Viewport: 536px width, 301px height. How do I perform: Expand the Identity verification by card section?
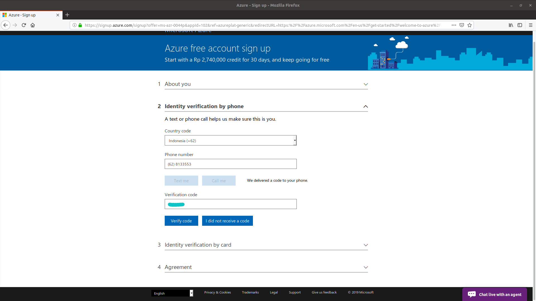click(x=266, y=245)
